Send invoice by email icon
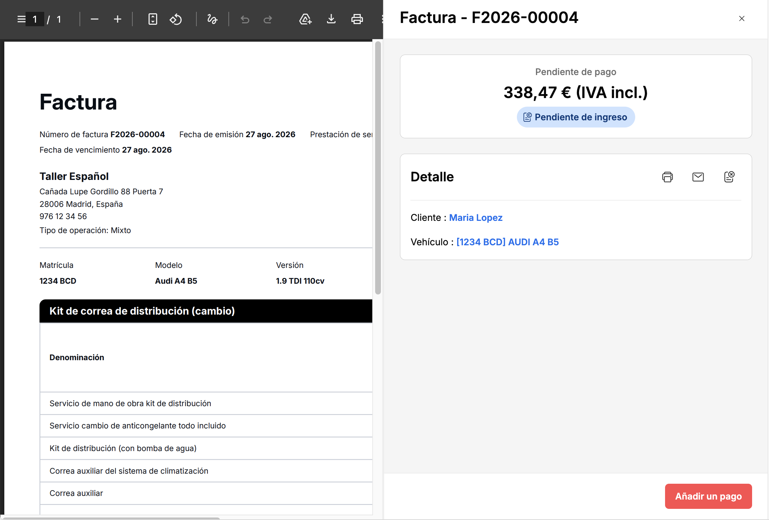The height and width of the screenshot is (520, 769). tap(698, 177)
